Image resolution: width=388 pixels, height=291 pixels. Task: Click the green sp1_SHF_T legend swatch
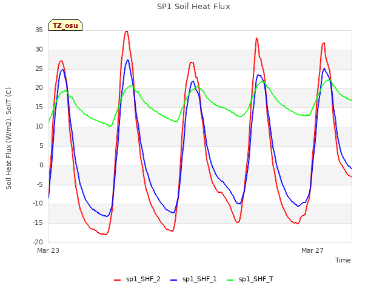pos(230,280)
